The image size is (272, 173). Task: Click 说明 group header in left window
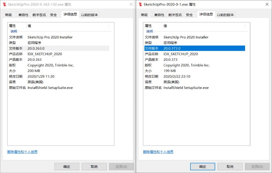(x=14, y=31)
